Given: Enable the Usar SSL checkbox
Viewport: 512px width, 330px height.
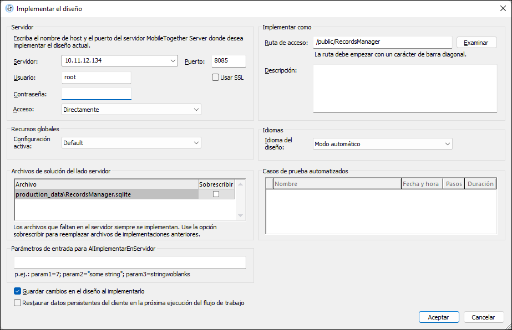Looking at the screenshot, I should coord(216,78).
